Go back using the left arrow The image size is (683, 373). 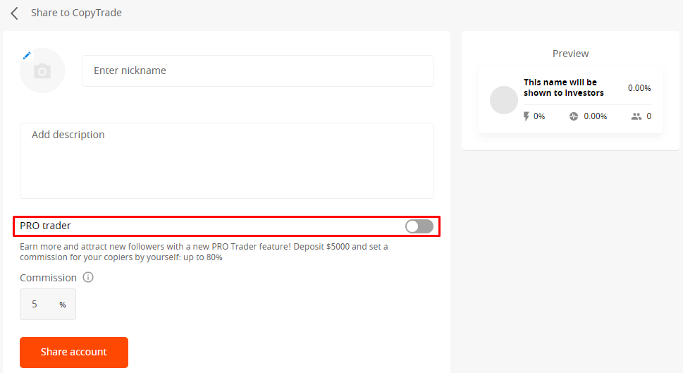coord(14,13)
